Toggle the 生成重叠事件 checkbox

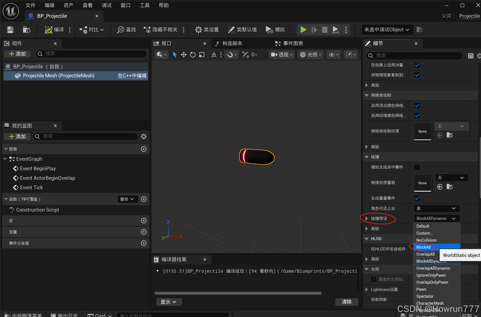pos(417,198)
